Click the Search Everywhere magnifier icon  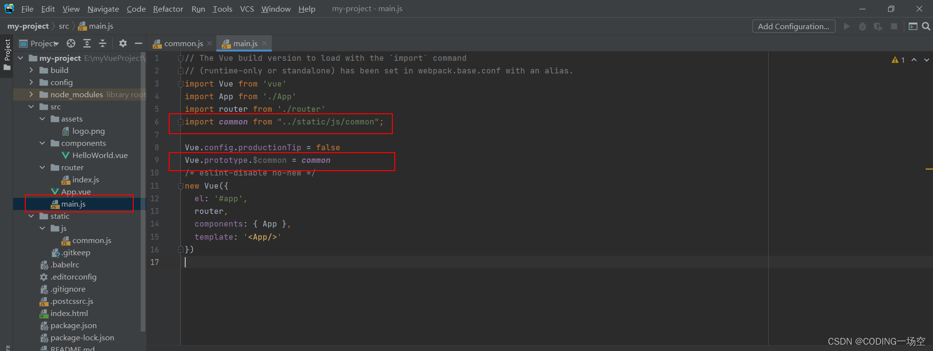[926, 26]
